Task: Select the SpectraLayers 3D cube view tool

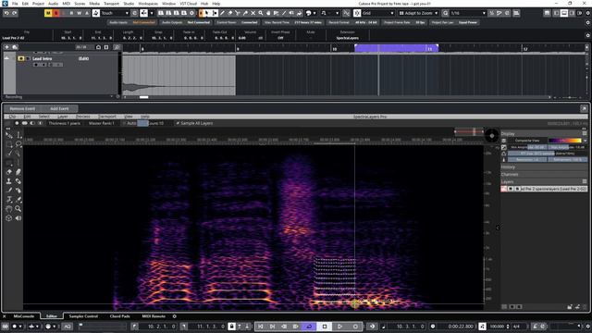Action: [9, 218]
